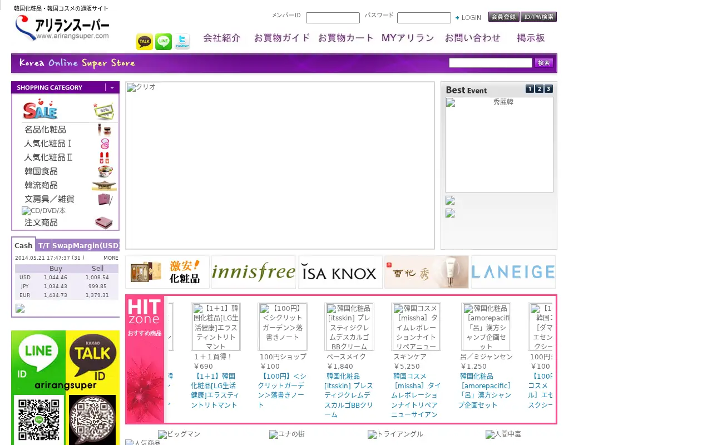Open the 激安!化粧品 banner
712x445 pixels.
(167, 272)
